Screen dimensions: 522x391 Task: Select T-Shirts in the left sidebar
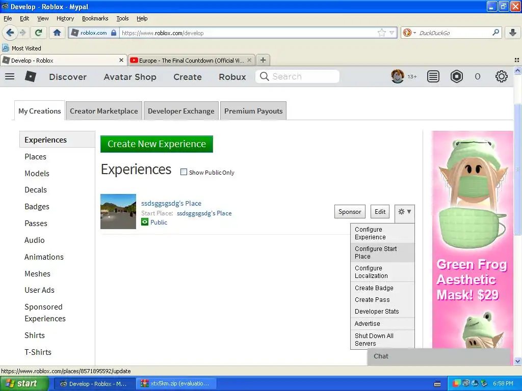point(38,352)
